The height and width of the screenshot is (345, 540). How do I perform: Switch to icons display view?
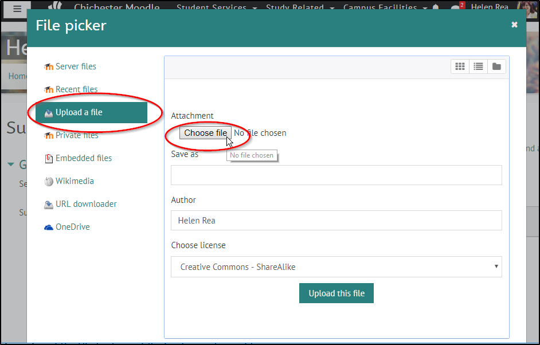tap(460, 66)
